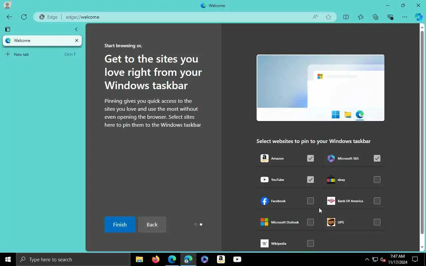426x266 pixels.
Task: Check the Facebook pin checkbox
Action: 311,201
